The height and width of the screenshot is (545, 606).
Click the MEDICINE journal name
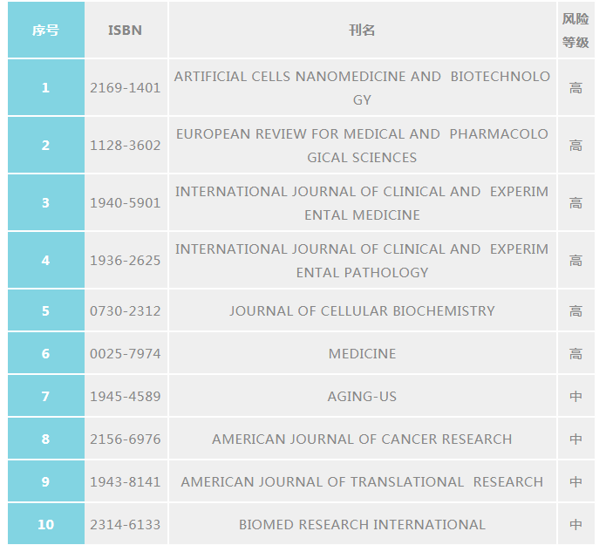362,354
